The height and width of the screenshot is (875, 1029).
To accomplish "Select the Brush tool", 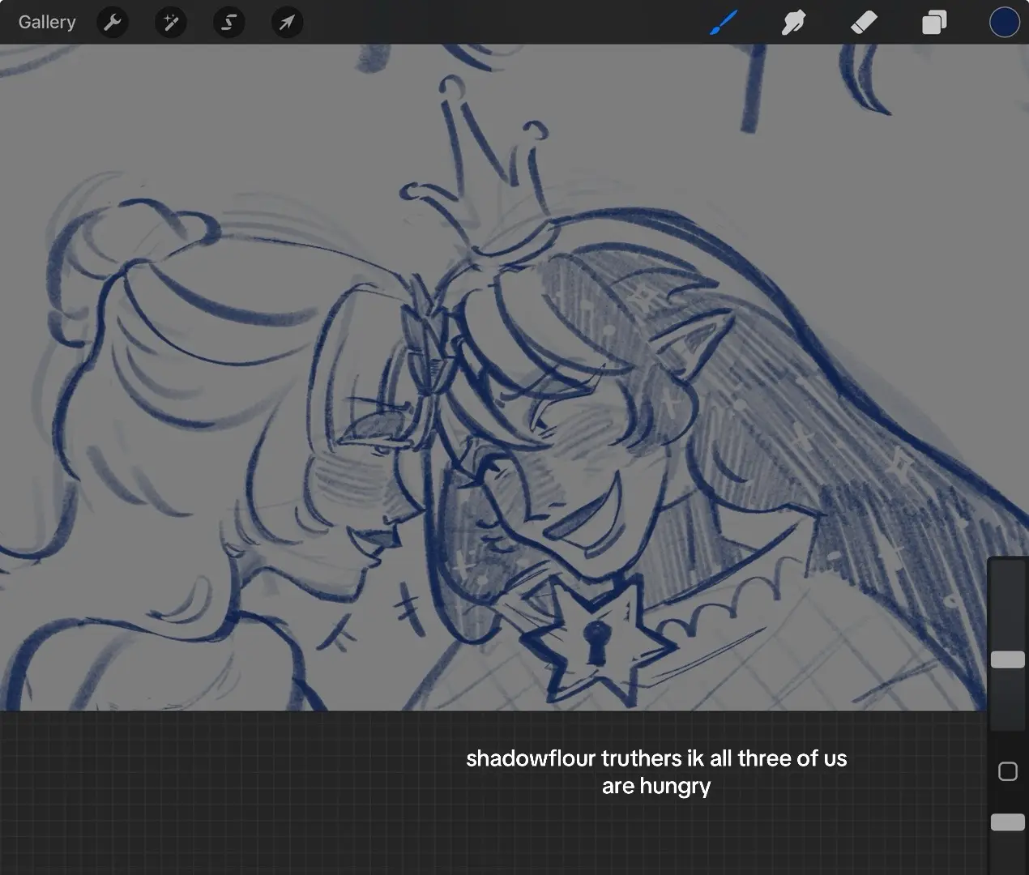I will [x=724, y=22].
